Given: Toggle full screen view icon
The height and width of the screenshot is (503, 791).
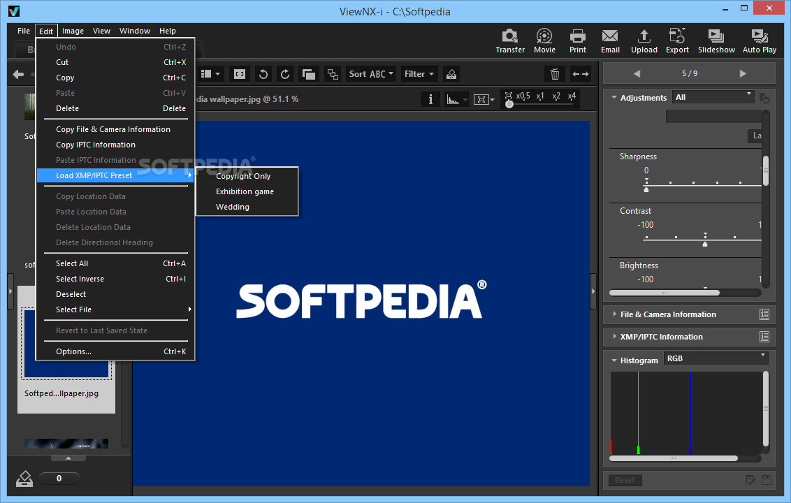Looking at the screenshot, I should tap(240, 74).
